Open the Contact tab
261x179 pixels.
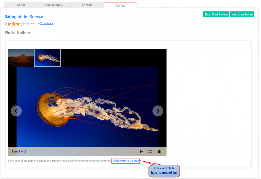pyautogui.click(x=87, y=5)
